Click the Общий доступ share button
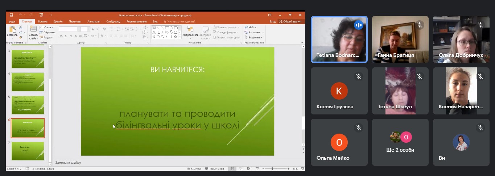Screen dimensions: 495x176 click(290, 21)
